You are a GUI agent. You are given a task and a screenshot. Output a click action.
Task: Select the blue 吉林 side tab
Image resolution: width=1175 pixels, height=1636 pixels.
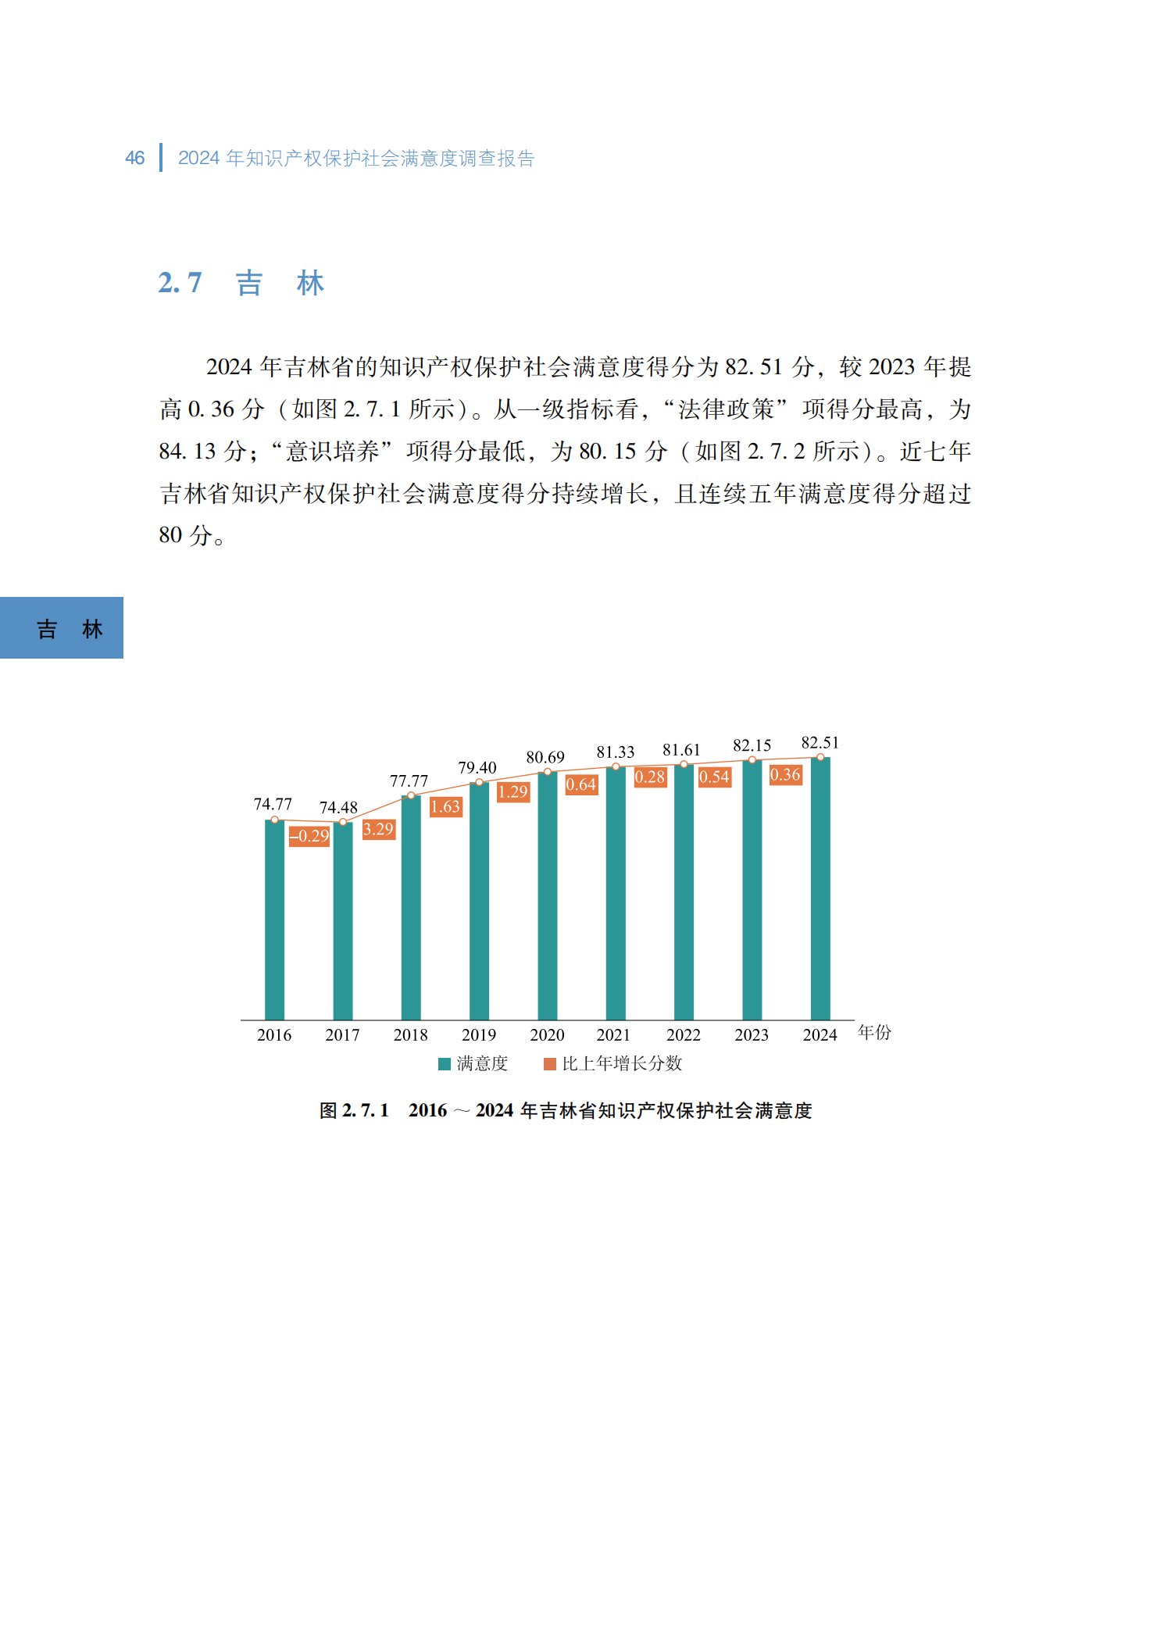point(62,628)
